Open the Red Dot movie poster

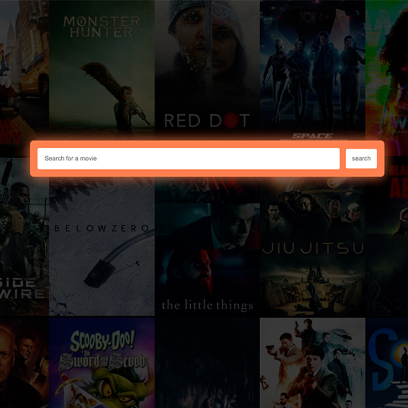pyautogui.click(x=207, y=70)
